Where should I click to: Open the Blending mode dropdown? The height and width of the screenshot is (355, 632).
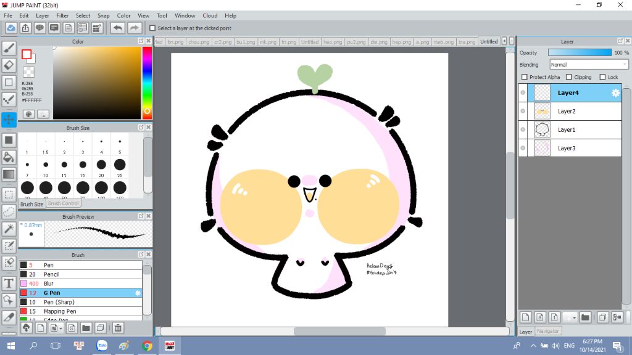pos(589,65)
